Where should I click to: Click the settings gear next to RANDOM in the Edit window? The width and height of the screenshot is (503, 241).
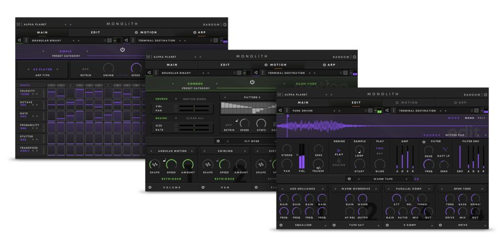pyautogui.click(x=485, y=95)
